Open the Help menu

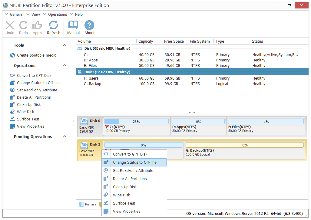[79, 14]
